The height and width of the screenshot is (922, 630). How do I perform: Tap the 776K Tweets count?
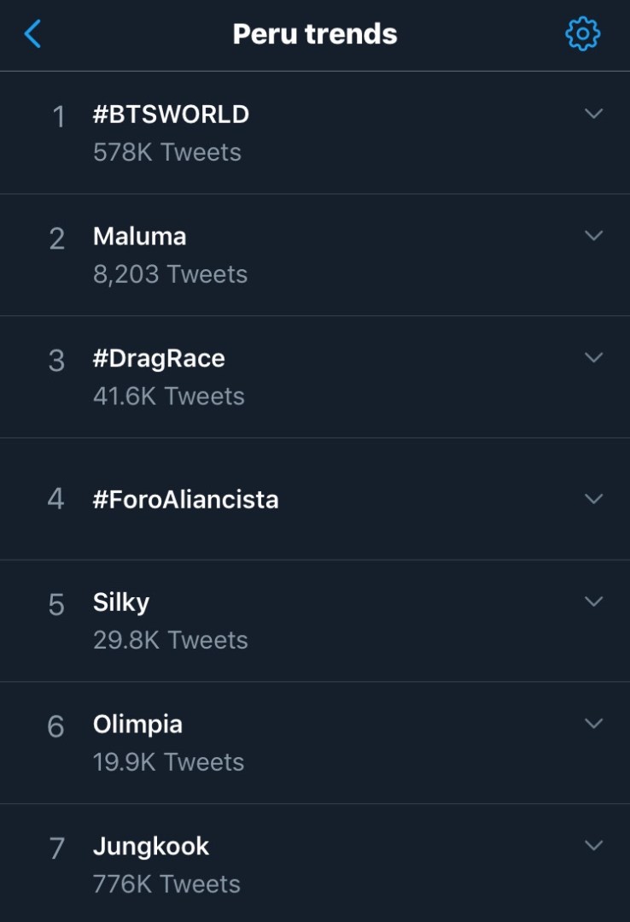tap(166, 884)
